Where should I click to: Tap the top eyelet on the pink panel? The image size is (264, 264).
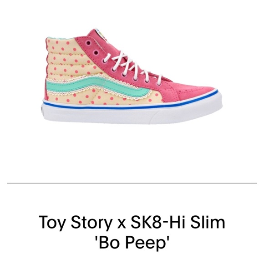[88, 43]
